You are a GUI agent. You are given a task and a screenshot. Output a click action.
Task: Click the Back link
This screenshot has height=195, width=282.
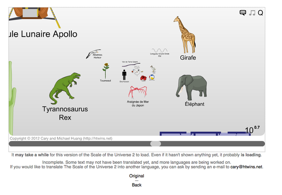click(136, 185)
